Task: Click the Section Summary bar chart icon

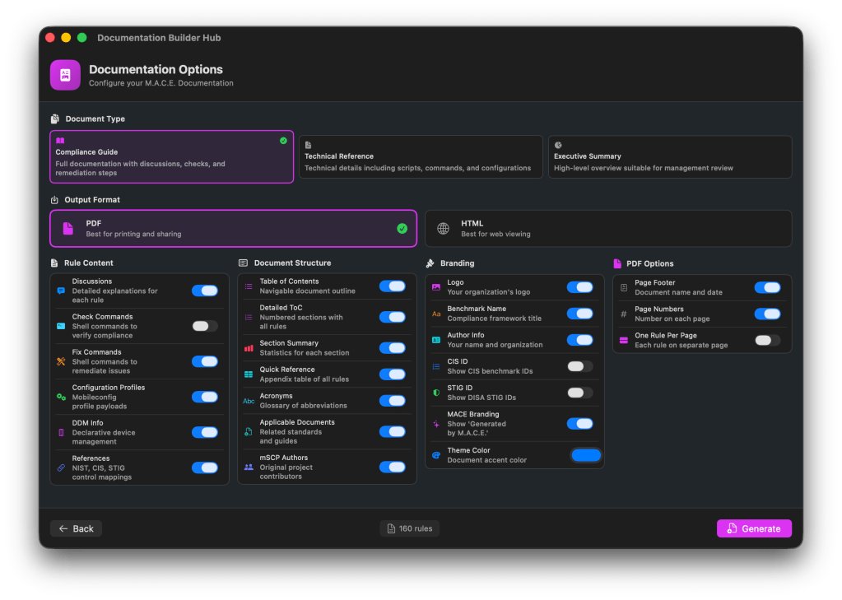Action: pos(249,348)
